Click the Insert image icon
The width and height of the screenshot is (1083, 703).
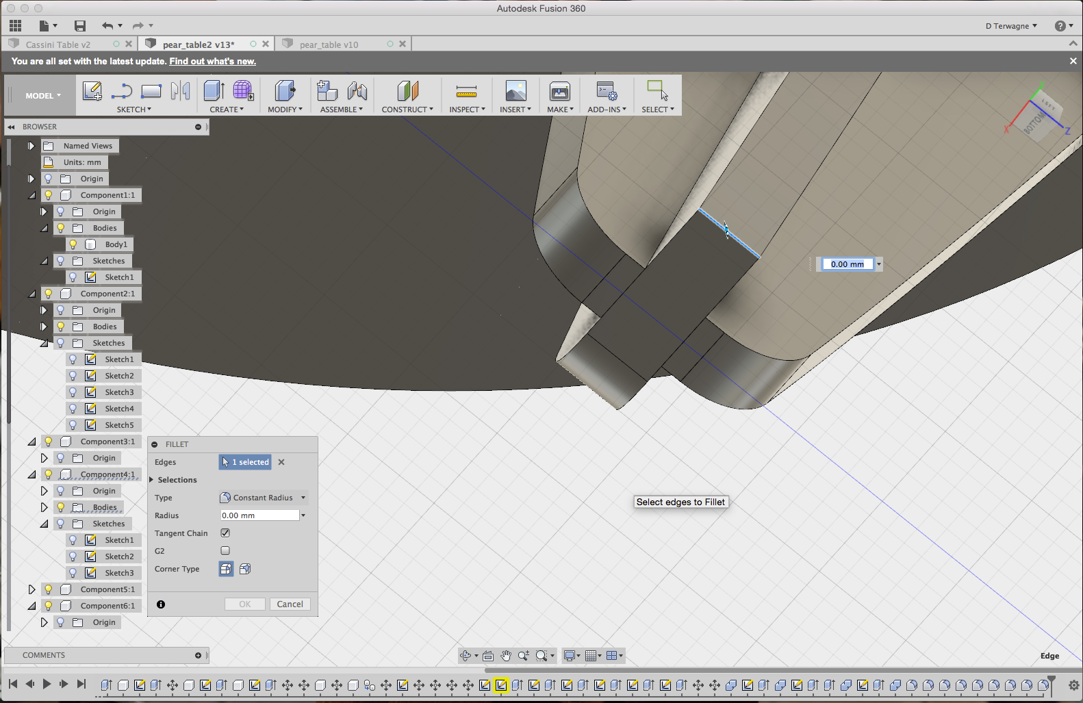[515, 90]
